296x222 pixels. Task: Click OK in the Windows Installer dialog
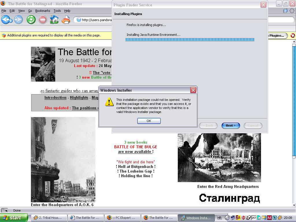click(149, 121)
